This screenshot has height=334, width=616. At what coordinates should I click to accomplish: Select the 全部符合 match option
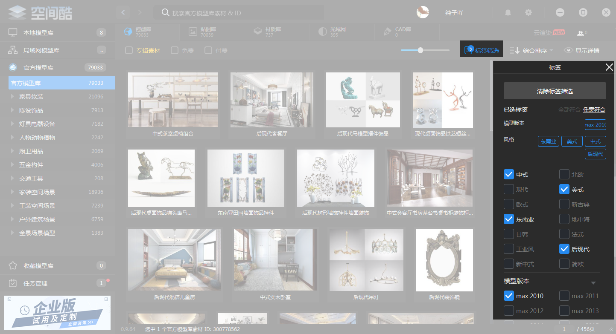click(x=569, y=109)
